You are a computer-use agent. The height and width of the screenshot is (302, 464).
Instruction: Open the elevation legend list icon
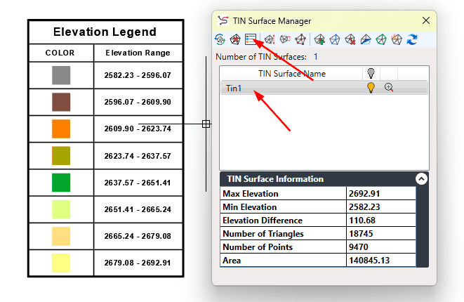click(250, 40)
